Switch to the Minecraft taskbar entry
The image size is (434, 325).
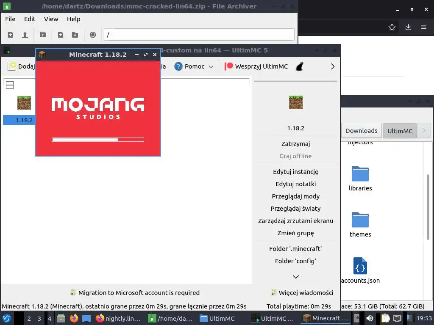tap(325, 318)
